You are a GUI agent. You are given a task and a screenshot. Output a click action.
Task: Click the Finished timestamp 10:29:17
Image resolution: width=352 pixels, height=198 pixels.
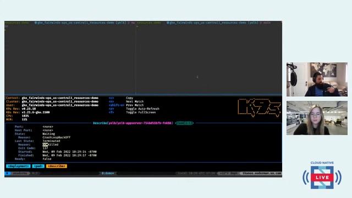(70, 155)
